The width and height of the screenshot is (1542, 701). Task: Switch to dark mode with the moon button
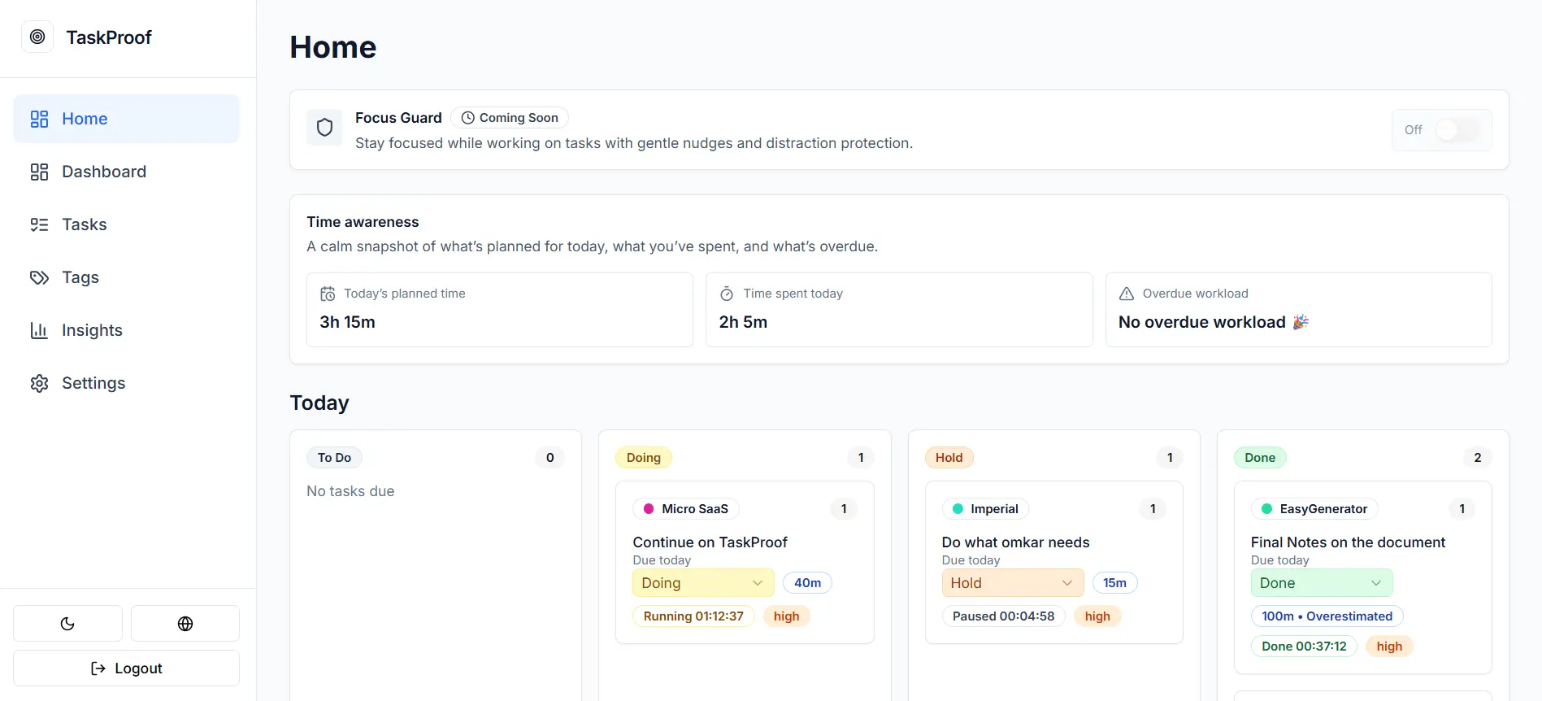click(67, 624)
